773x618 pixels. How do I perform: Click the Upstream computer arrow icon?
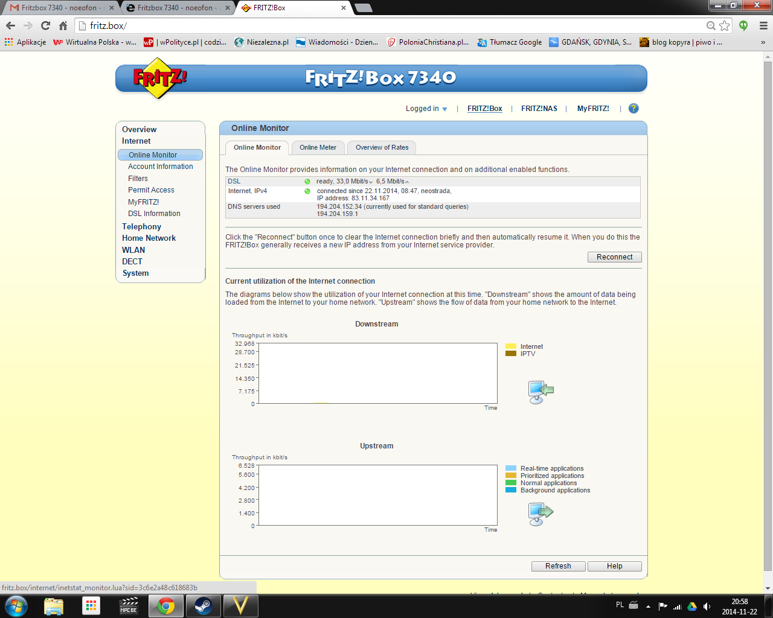540,514
